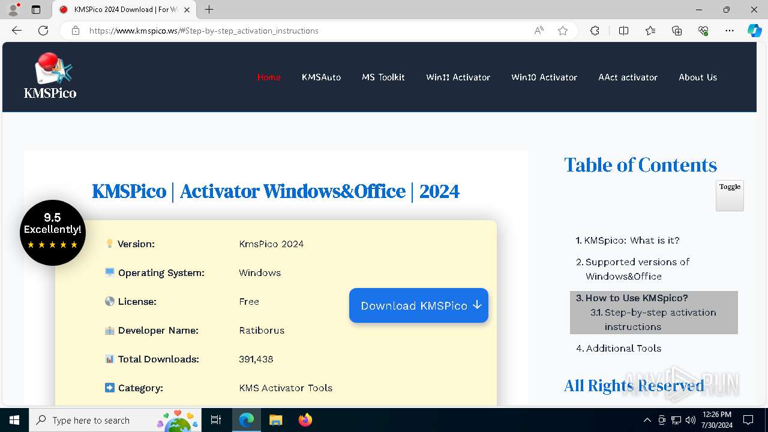
Task: Open the Edge profile icon
Action: (13, 10)
